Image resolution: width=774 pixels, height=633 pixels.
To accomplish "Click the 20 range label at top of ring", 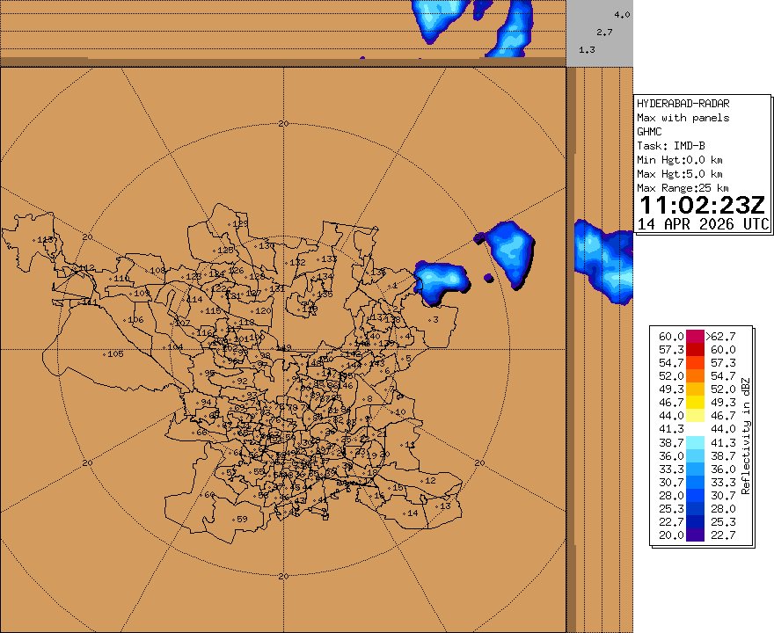I will pyautogui.click(x=283, y=123).
